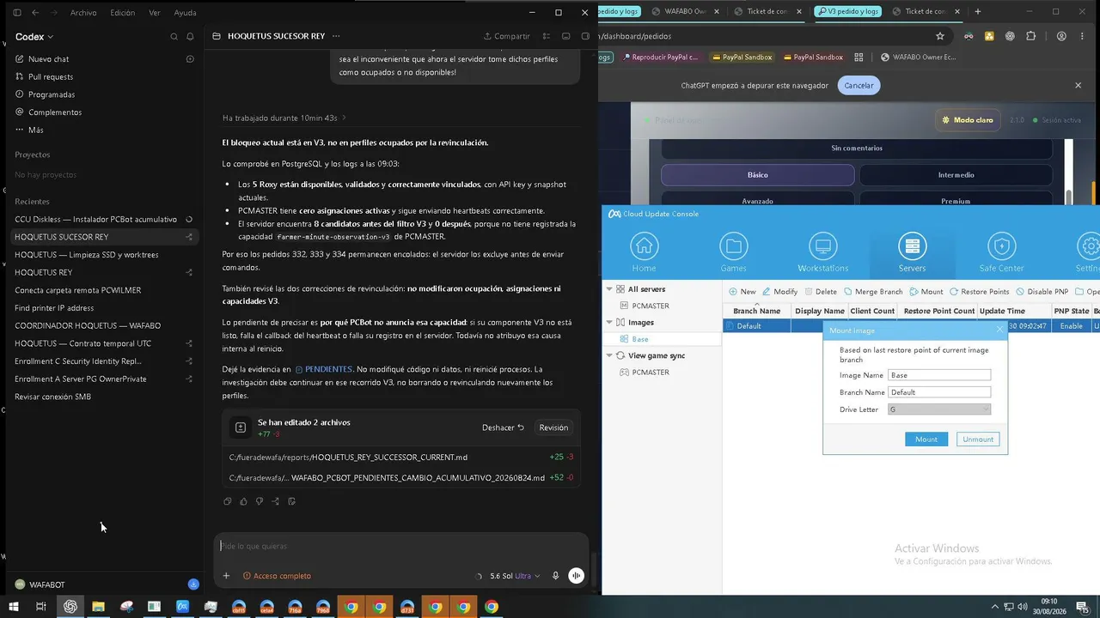The height and width of the screenshot is (618, 1100).
Task: Collapse the View game sync tree node
Action: click(x=609, y=355)
